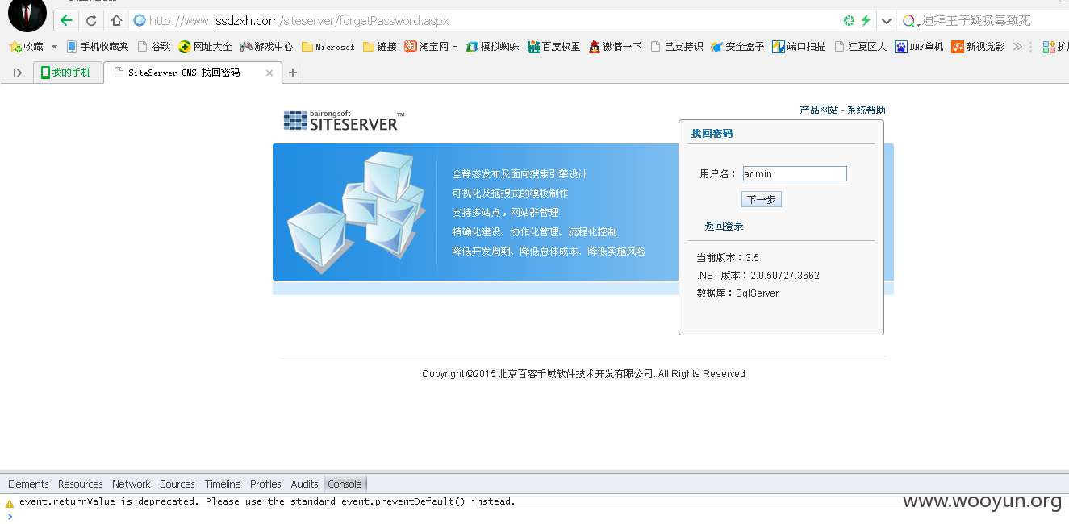
Task: Open the Elements devtools tab
Action: (28, 484)
